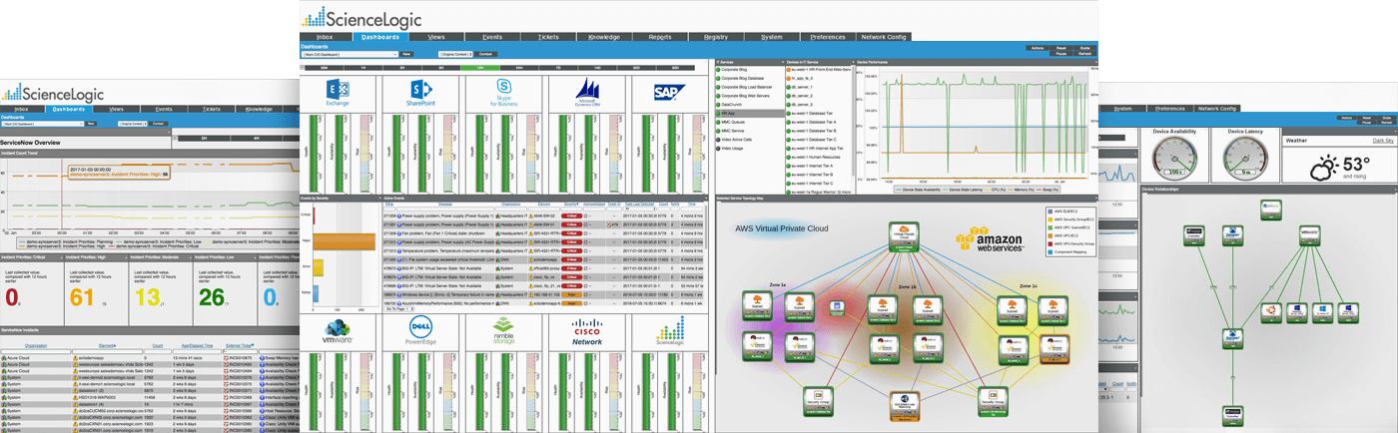Select the 12H timespan in center dashboard

(x=481, y=67)
